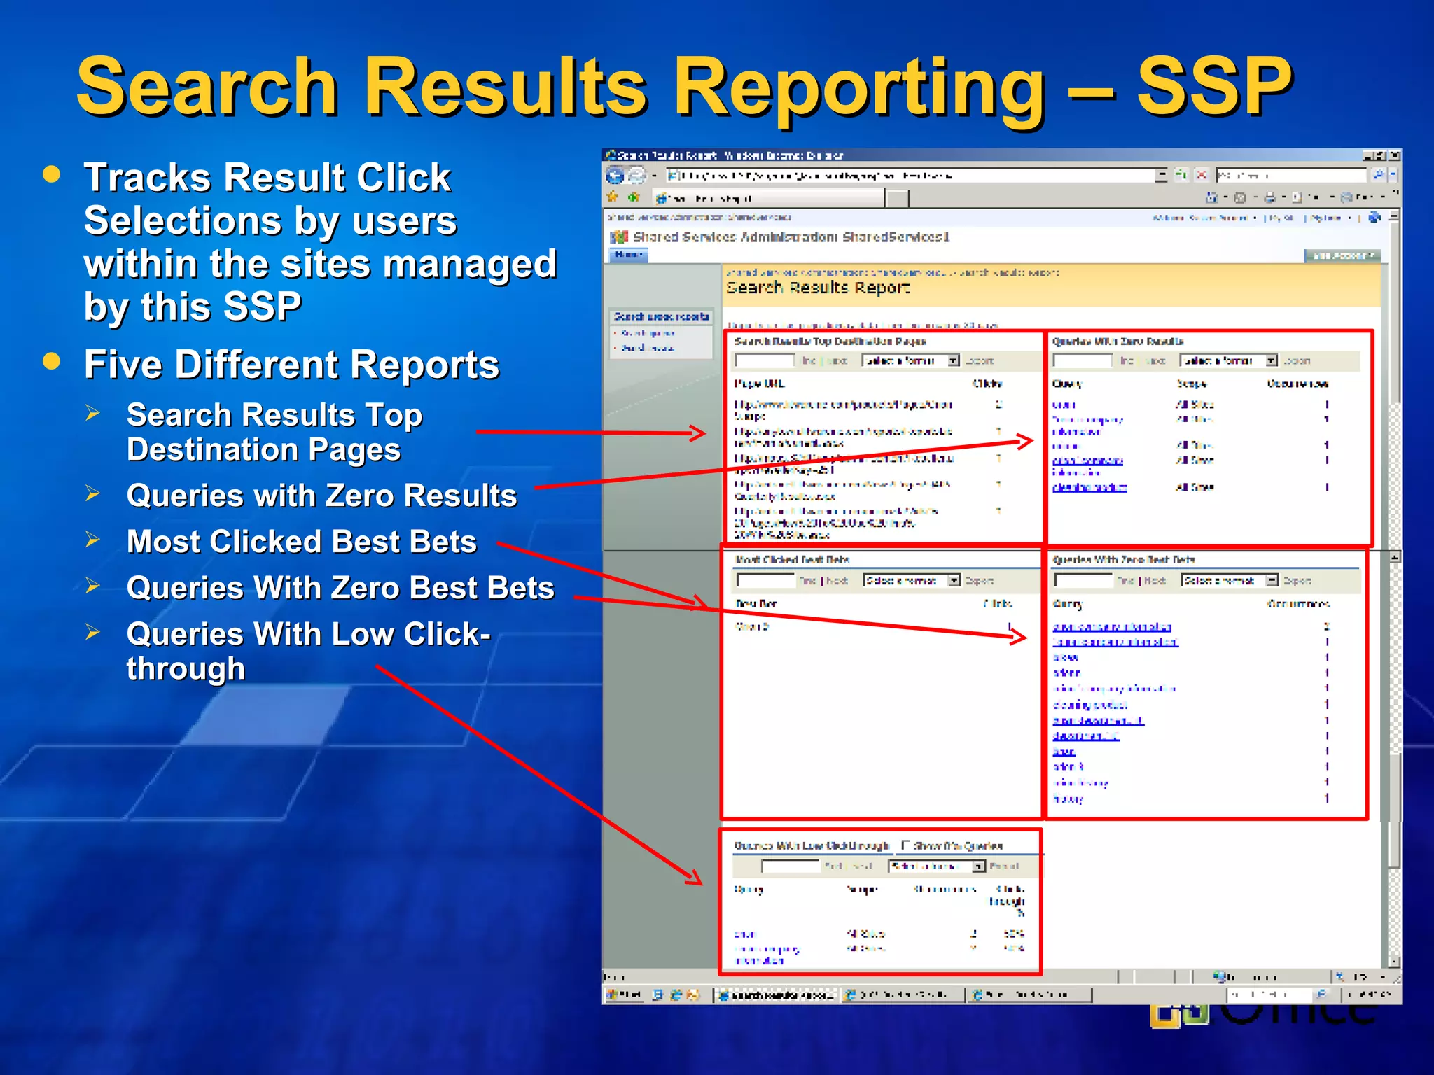Click the My Site link
The image size is (1434, 1075).
click(1281, 218)
